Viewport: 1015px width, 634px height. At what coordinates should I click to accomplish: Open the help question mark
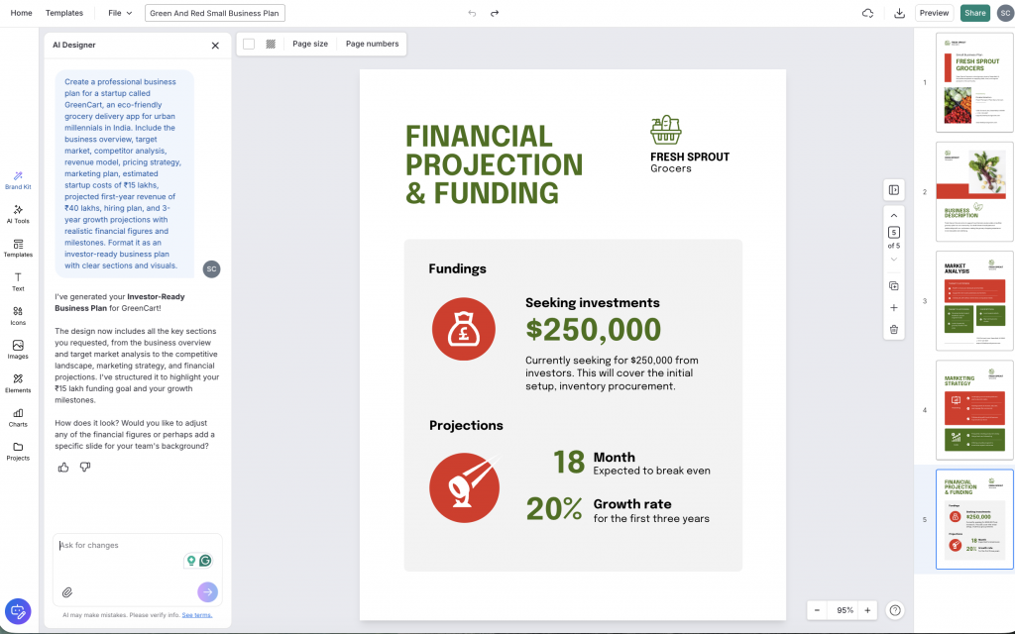point(895,610)
